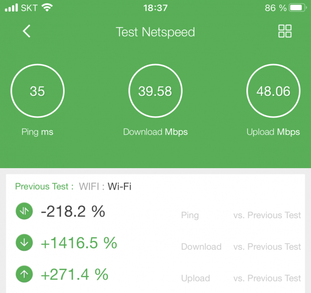Tap the cellular signal bars icon
311x293 pixels.
click(12, 8)
